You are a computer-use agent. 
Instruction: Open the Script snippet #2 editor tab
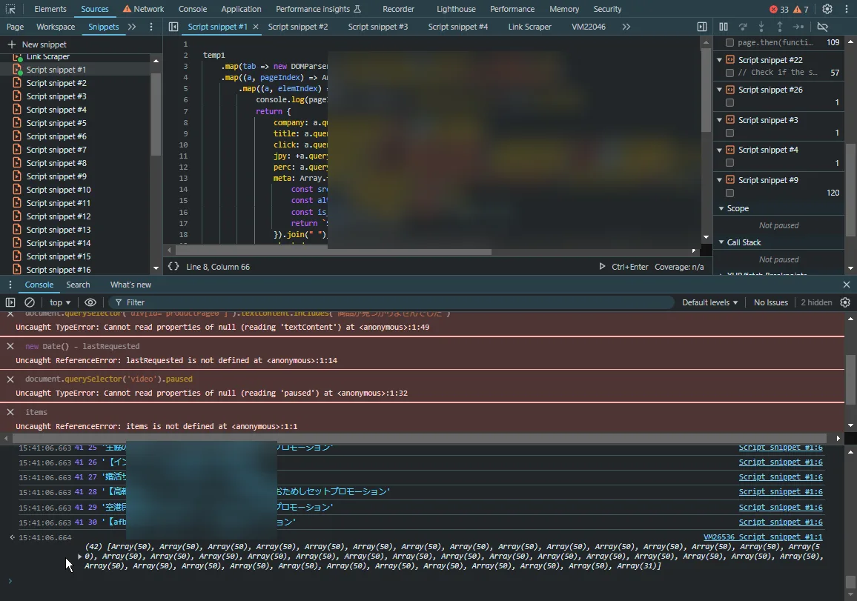(297, 27)
